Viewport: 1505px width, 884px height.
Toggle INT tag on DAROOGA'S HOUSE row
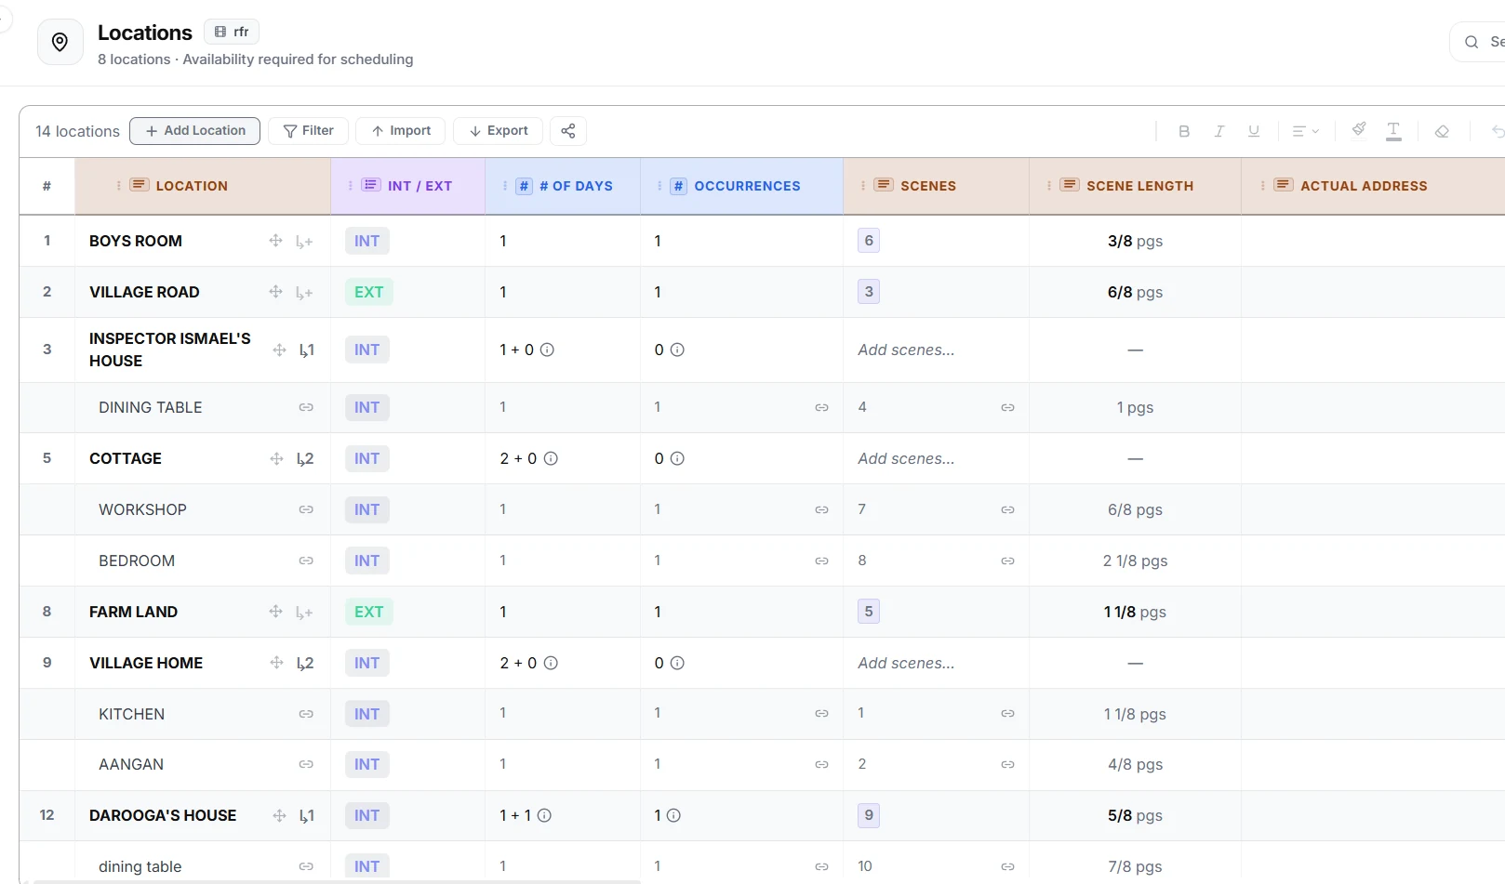click(x=366, y=815)
